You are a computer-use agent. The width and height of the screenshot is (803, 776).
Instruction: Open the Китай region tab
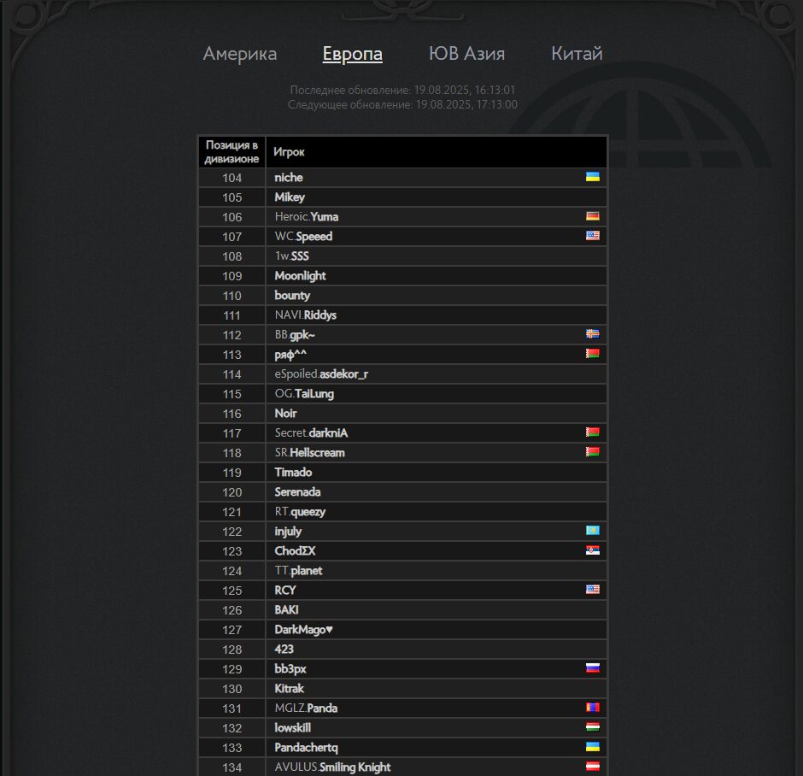[x=577, y=54]
